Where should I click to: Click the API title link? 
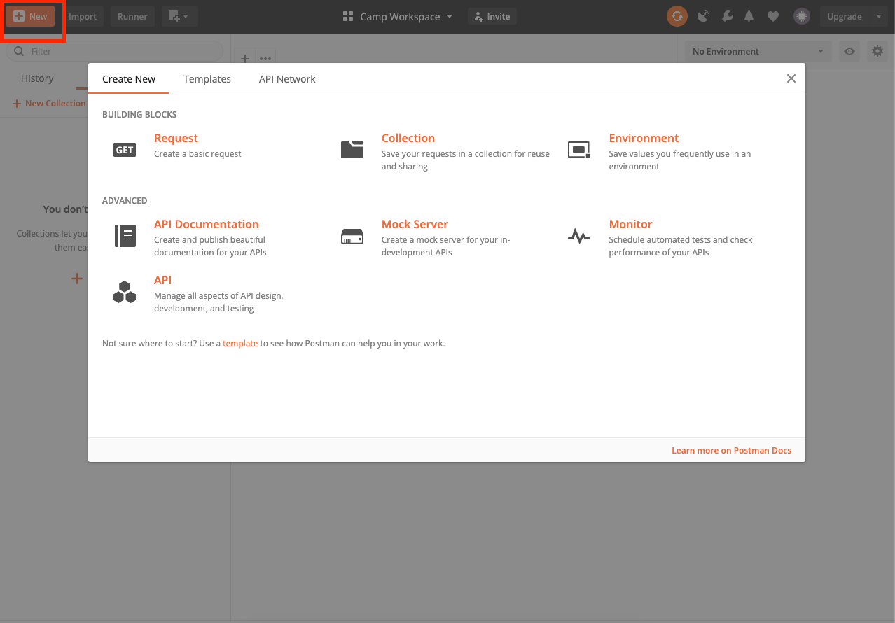tap(162, 280)
